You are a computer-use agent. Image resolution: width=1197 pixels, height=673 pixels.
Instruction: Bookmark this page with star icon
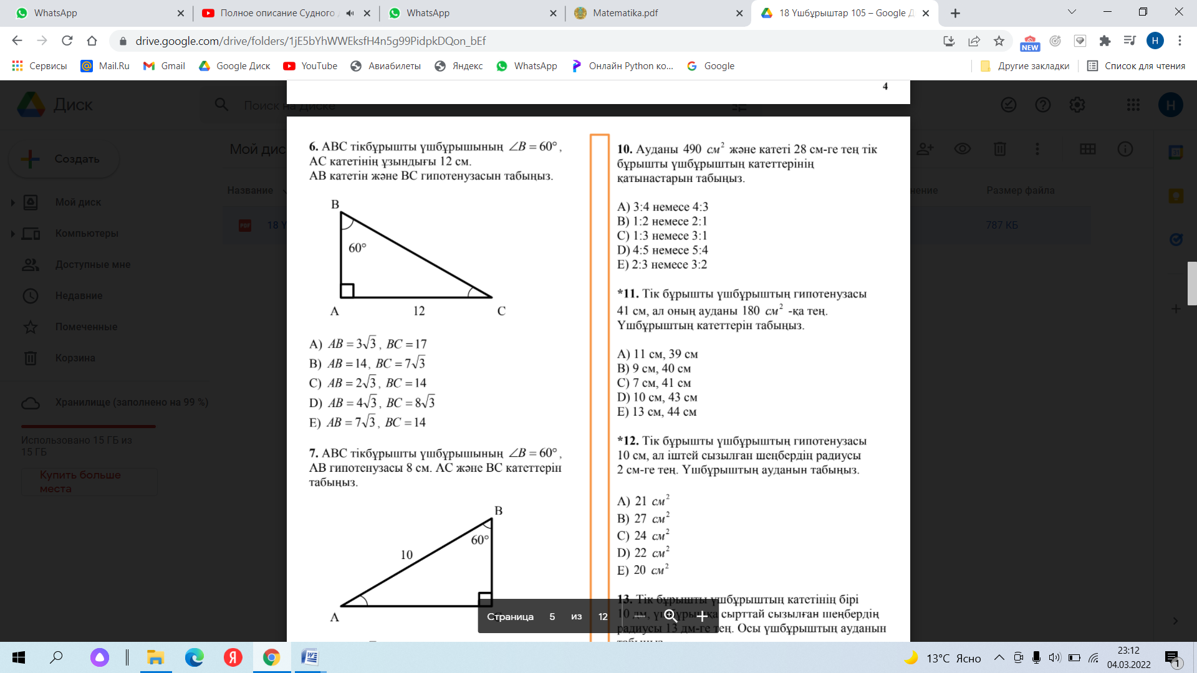[x=999, y=41]
